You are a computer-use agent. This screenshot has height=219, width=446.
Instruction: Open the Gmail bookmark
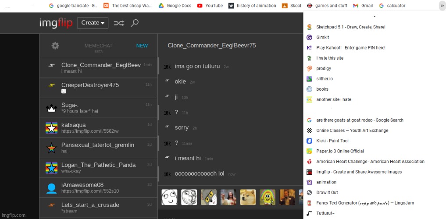point(363,6)
